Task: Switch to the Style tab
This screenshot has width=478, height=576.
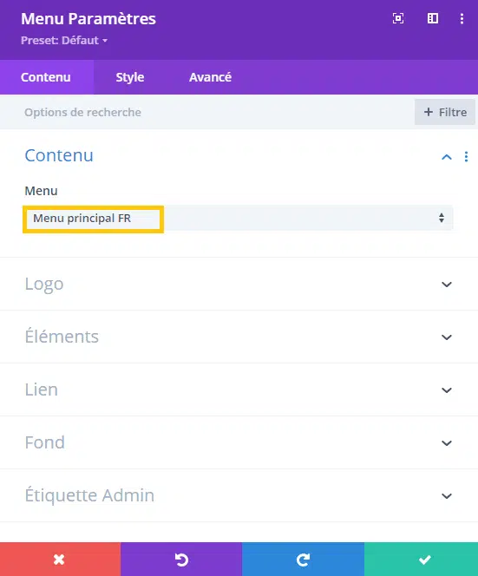Action: tap(130, 77)
